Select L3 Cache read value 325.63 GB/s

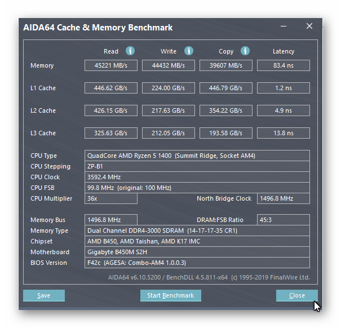tap(111, 133)
